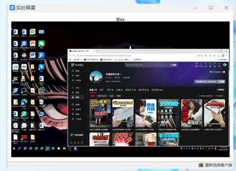The height and width of the screenshot is (171, 236).
Task: Open the WPS Office desktop icon
Action: (24, 138)
